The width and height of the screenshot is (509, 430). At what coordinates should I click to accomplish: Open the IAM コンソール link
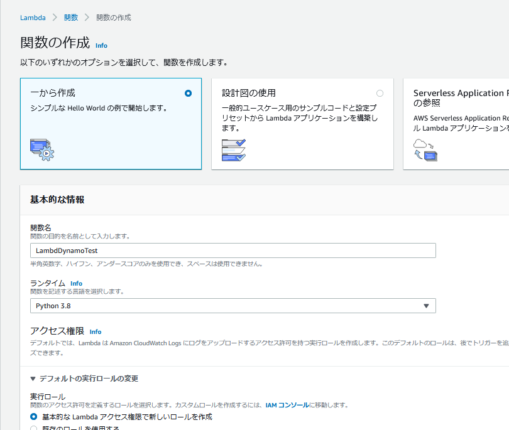pyautogui.click(x=287, y=405)
